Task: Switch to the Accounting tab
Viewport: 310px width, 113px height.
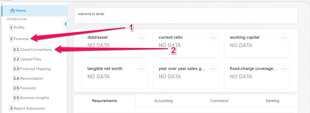Action: (163, 101)
